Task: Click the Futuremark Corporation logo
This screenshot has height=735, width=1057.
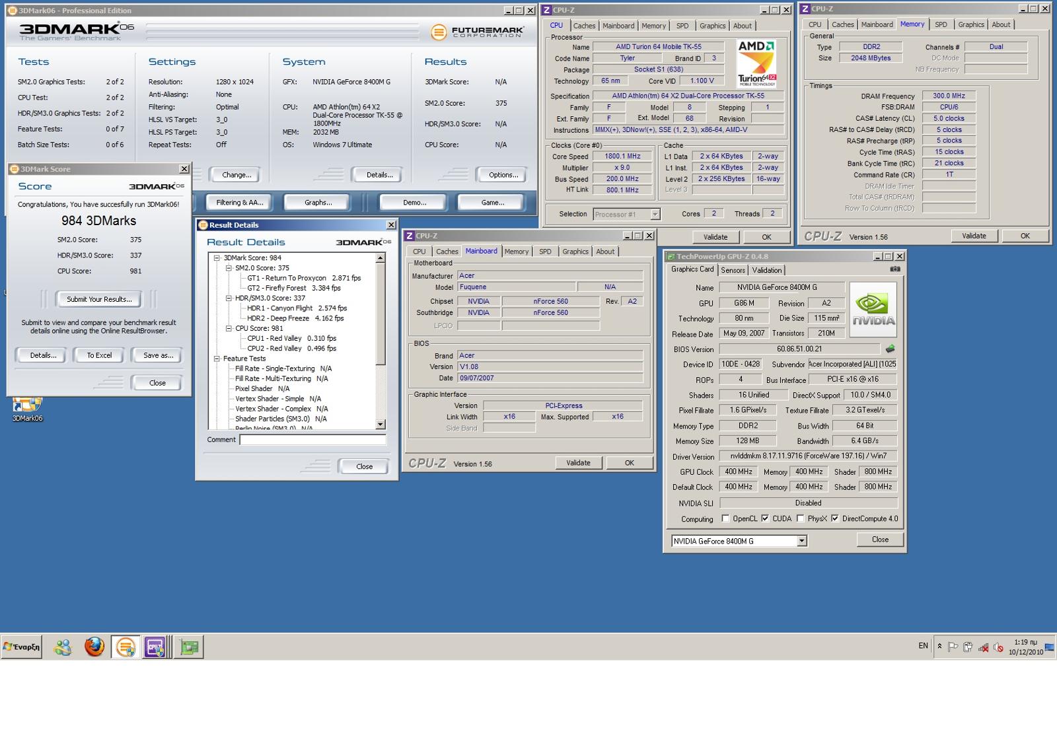Action: [x=478, y=32]
